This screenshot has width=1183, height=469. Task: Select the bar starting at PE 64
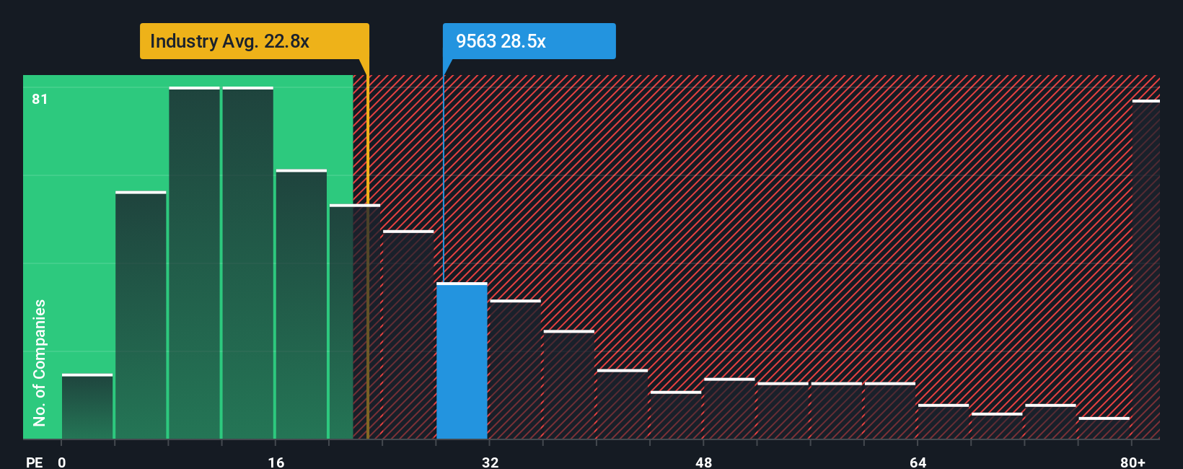[x=944, y=421]
